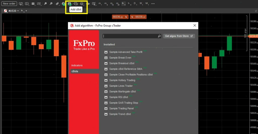The height and width of the screenshot is (134, 258).
Task: Expand the #US30 symbol dropdown
Action: pyautogui.click(x=14, y=11)
